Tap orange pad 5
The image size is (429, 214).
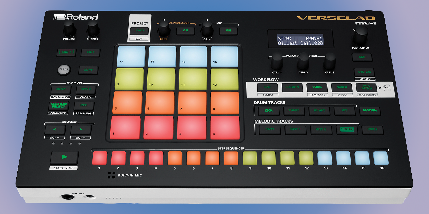coord(127,103)
